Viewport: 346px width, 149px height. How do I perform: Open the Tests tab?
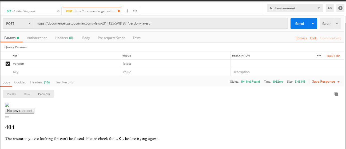137,38
